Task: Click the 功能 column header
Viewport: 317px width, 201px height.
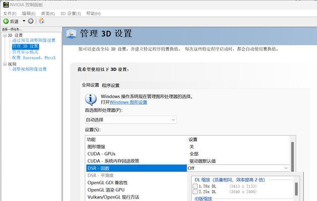Action: 91,139
